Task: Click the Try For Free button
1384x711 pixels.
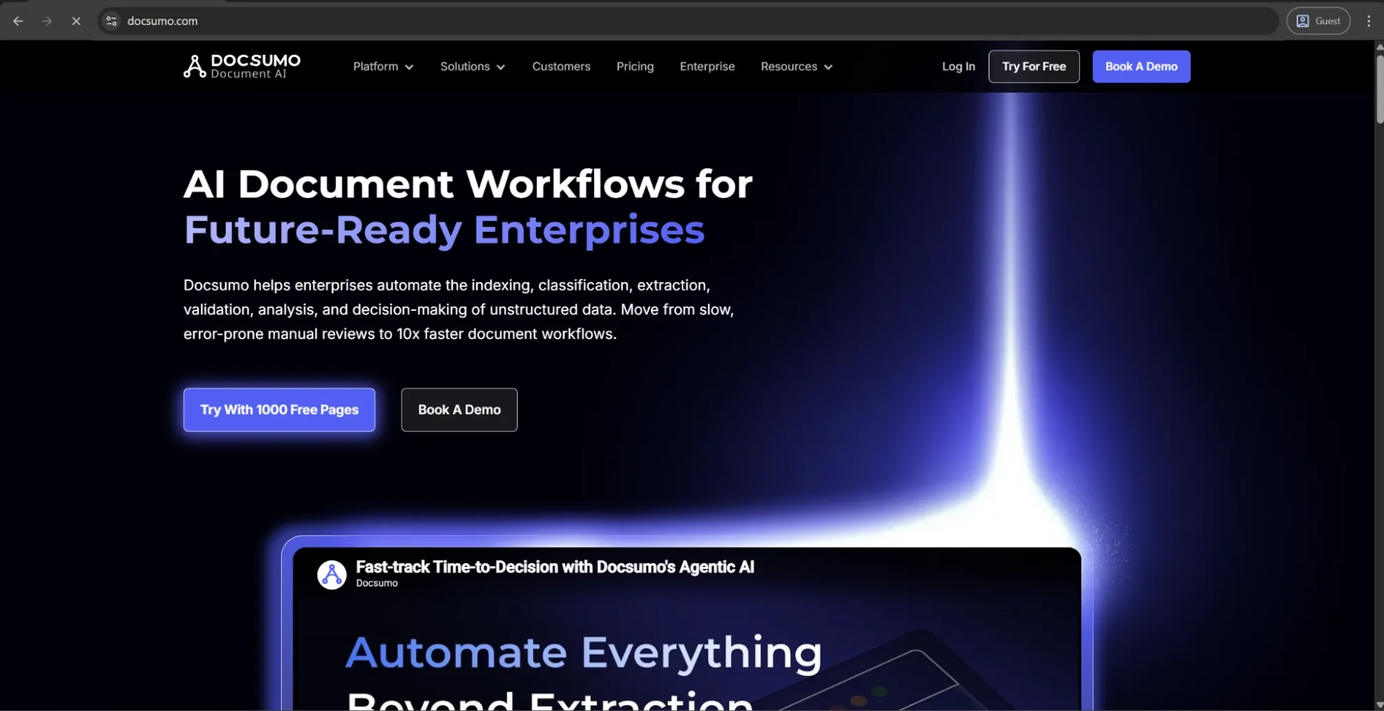Action: (1034, 66)
